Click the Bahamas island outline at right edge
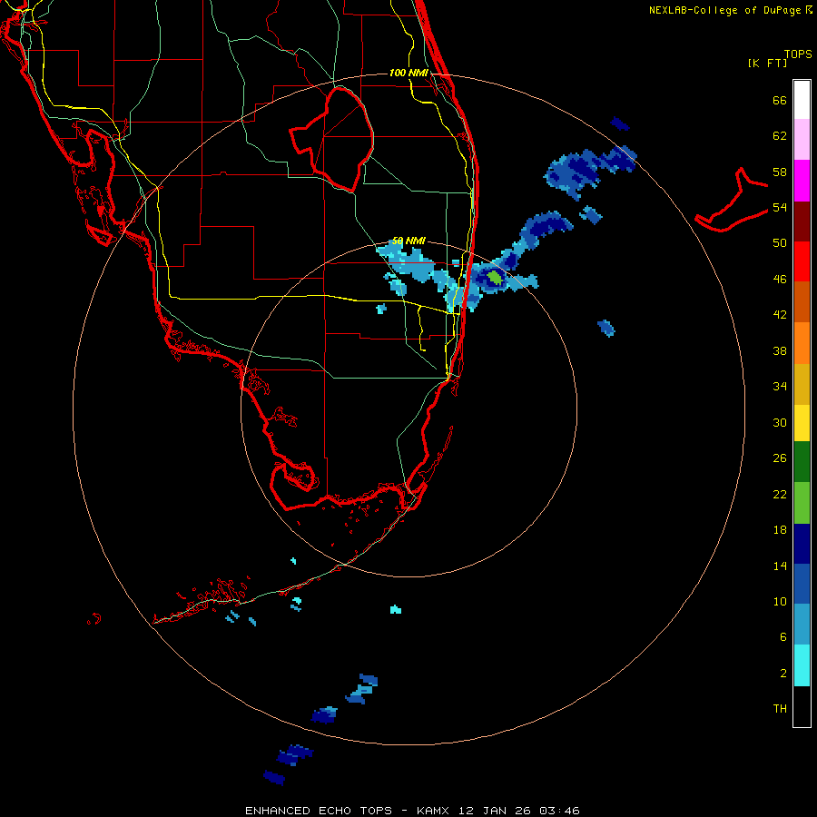Image resolution: width=817 pixels, height=817 pixels. [732, 201]
